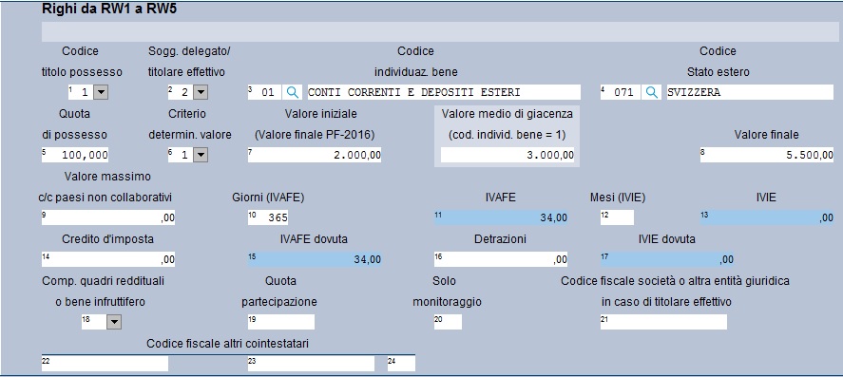Click Valore medio di giacenza field 3.000,00
843x377 pixels.
508,155
